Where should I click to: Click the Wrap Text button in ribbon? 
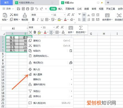pyautogui.click(x=119, y=17)
